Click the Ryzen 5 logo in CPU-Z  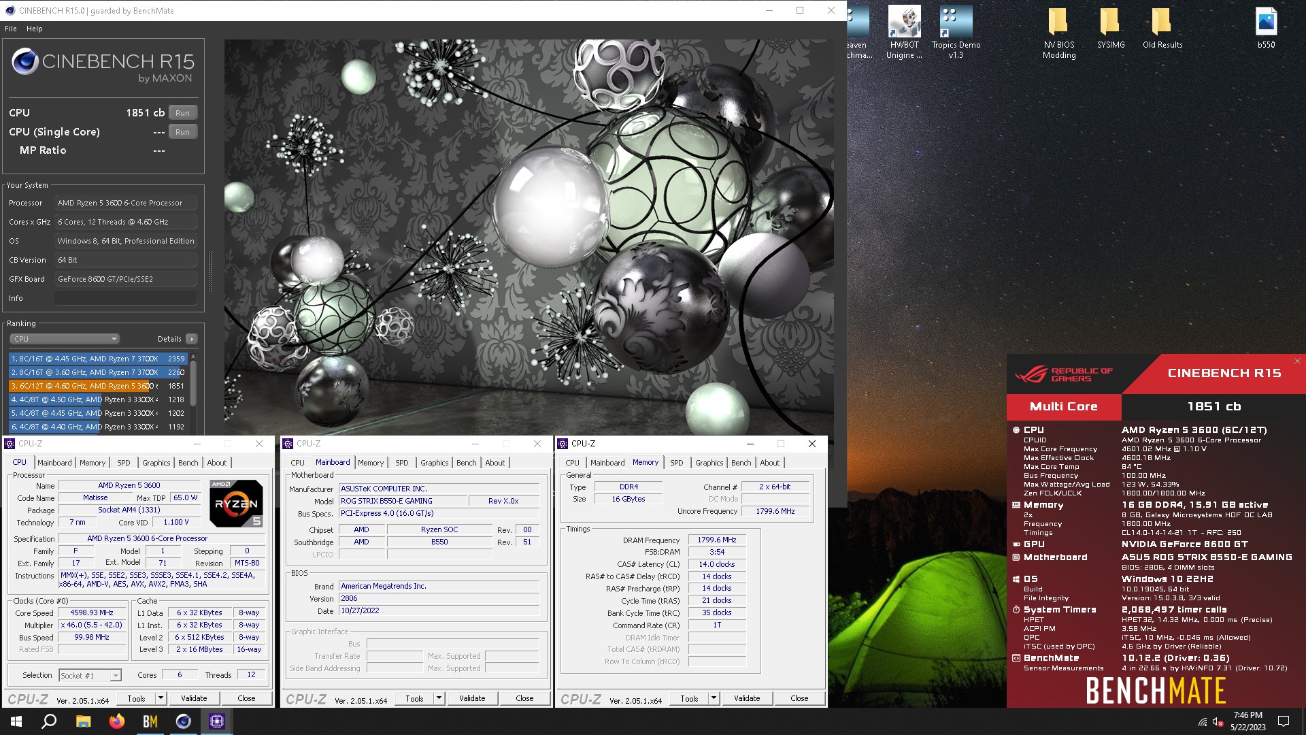tap(236, 504)
